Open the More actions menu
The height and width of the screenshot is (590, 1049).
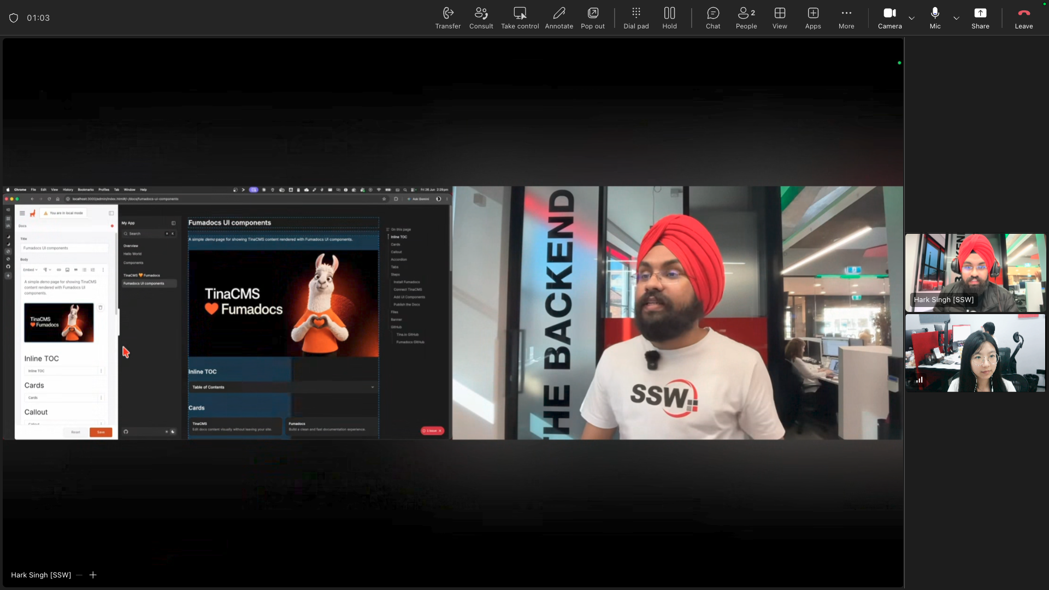click(846, 18)
